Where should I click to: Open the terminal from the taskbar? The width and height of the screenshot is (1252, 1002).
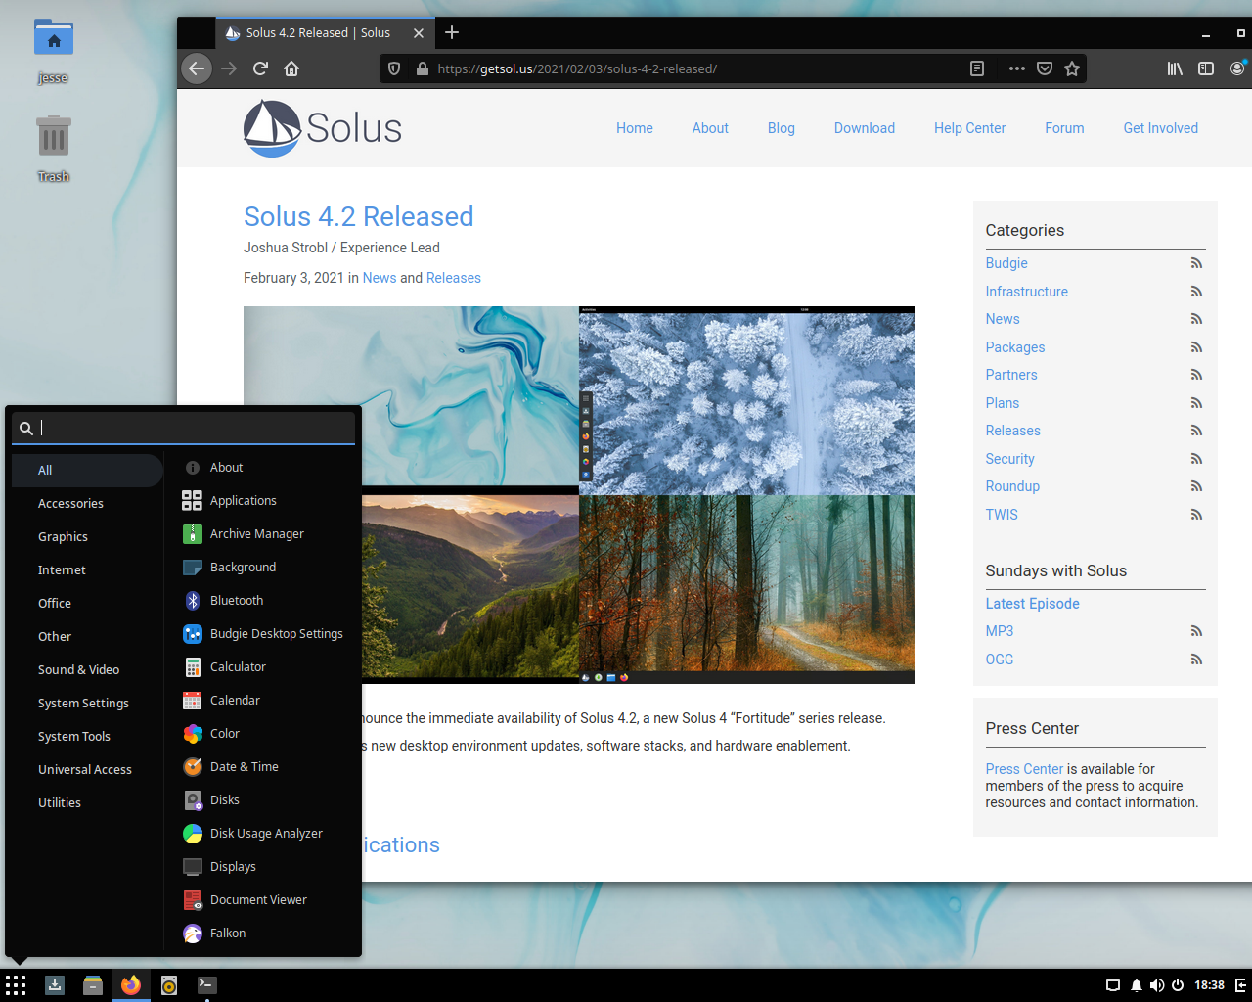point(206,985)
